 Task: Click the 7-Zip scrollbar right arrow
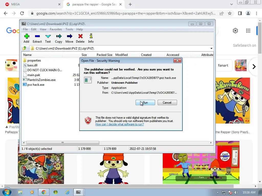[x=211, y=143]
